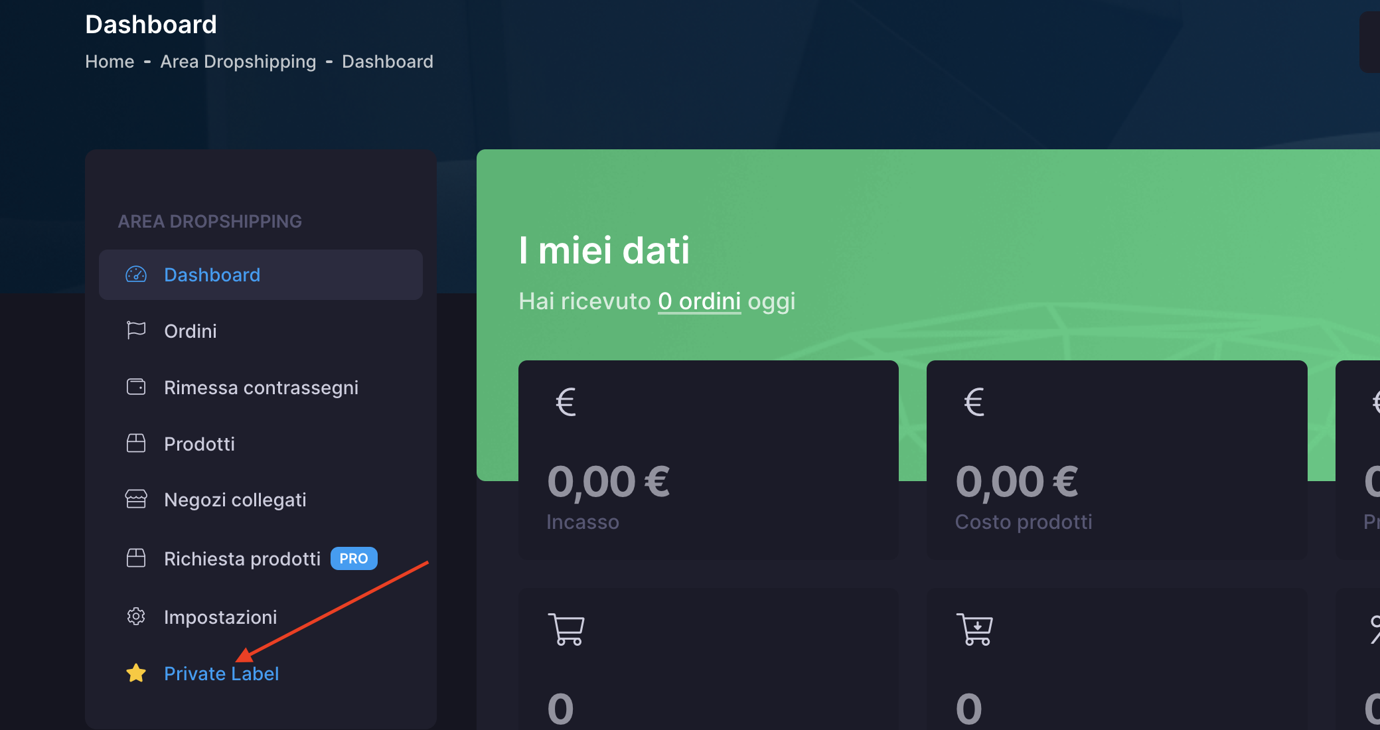Click the Prodotti box icon
The height and width of the screenshot is (730, 1380).
click(136, 443)
